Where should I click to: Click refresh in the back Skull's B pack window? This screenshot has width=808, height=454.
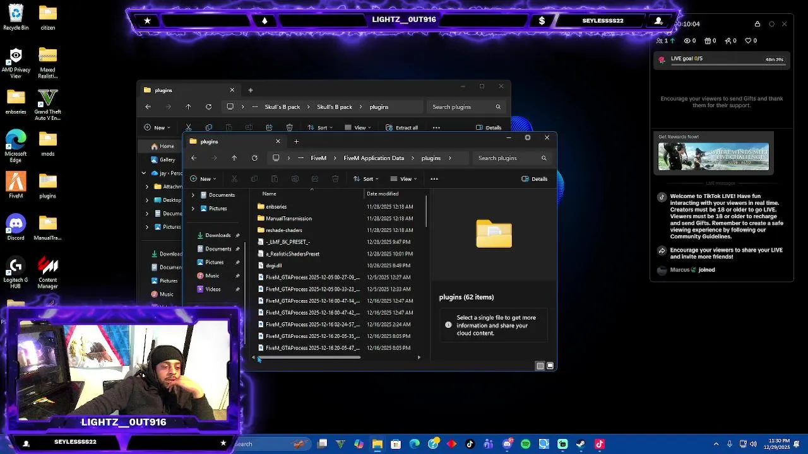click(208, 107)
